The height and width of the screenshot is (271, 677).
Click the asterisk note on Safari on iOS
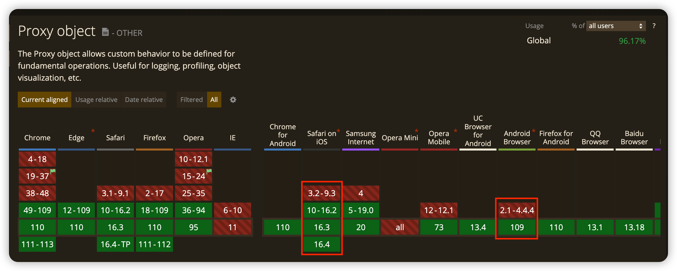pyautogui.click(x=338, y=131)
